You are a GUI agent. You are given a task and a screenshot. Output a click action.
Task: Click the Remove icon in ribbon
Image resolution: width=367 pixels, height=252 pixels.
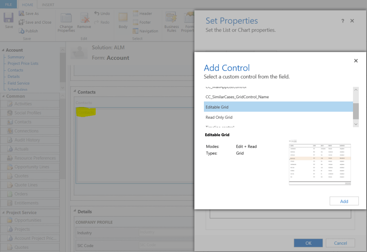pos(84,18)
